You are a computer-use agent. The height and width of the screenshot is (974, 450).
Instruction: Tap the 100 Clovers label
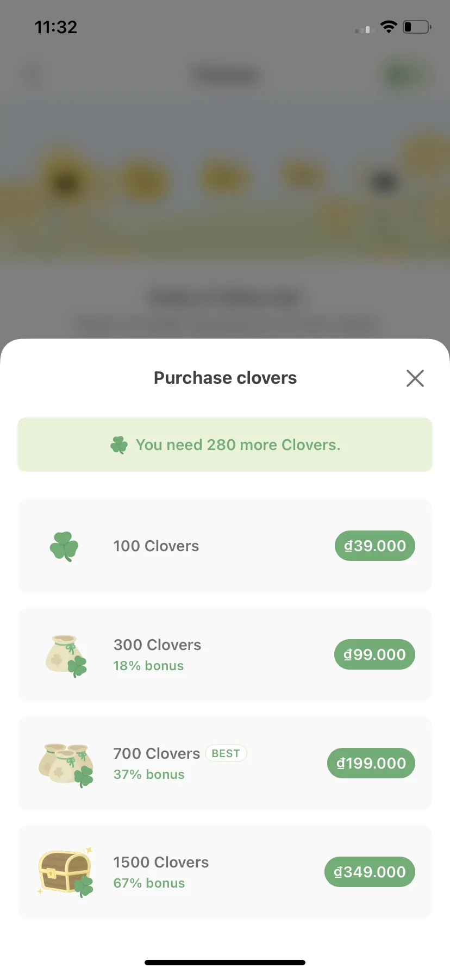coord(156,546)
